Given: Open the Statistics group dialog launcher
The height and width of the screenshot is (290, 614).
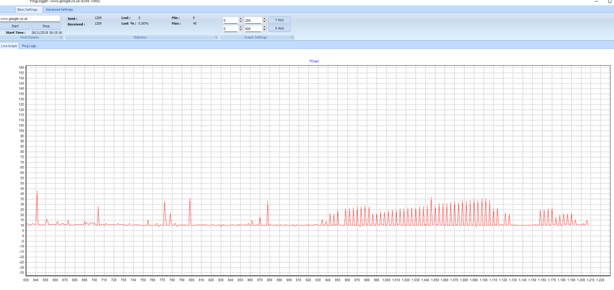Looking at the screenshot, I should pos(216,37).
